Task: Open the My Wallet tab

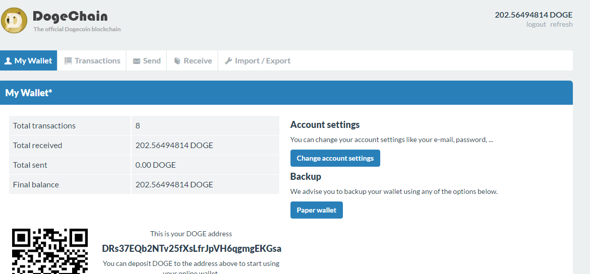Action: [29, 60]
